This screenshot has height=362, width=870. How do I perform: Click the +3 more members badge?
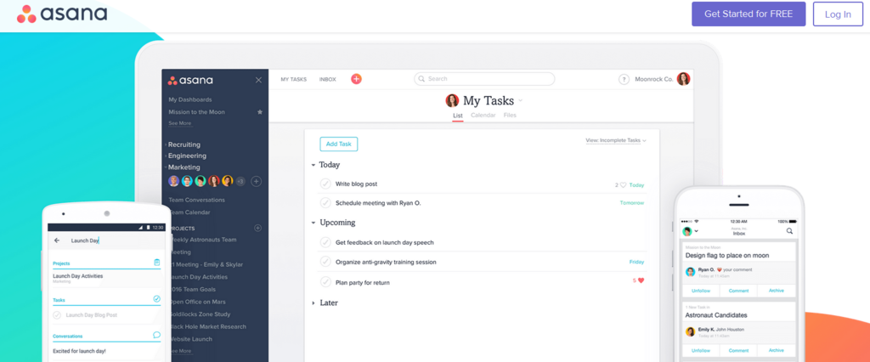[240, 181]
